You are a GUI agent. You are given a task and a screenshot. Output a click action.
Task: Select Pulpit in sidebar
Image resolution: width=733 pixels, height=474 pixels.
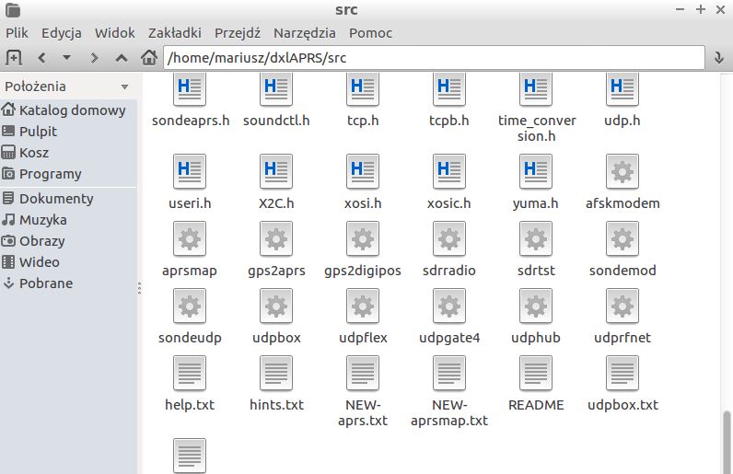[x=68, y=132]
